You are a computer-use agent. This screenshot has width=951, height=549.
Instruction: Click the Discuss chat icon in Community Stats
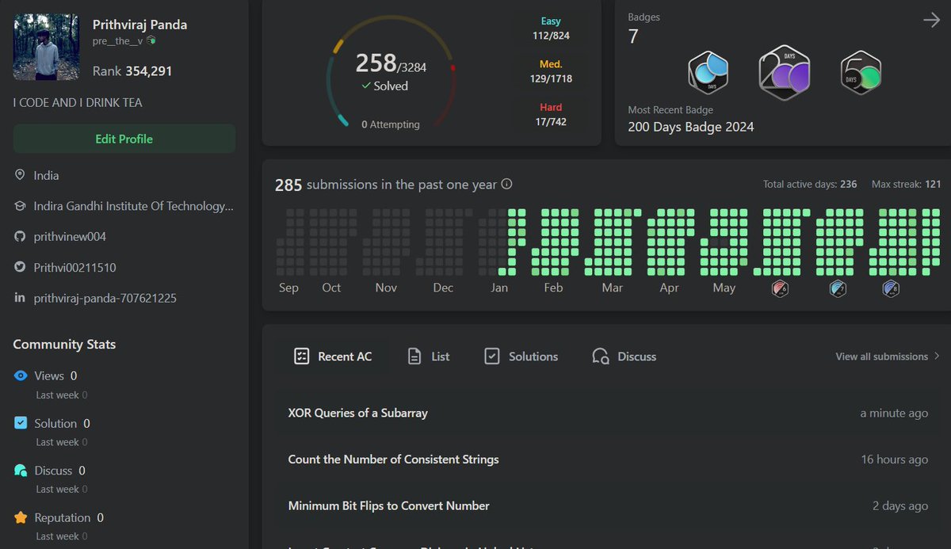21,471
